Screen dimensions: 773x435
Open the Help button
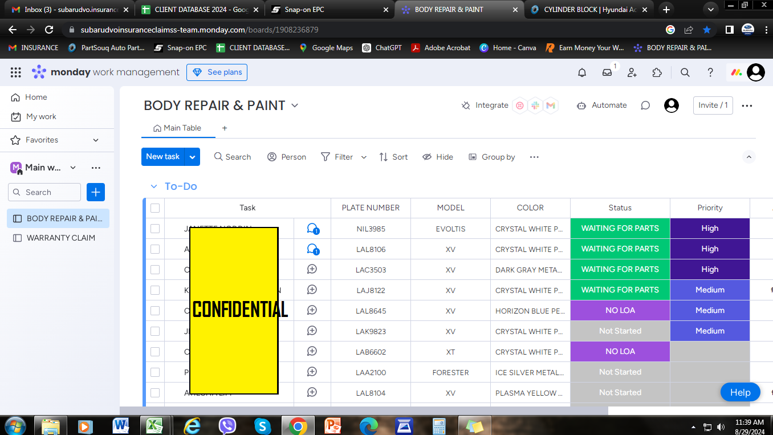[741, 392]
